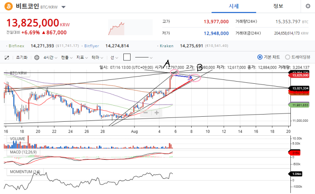Click the VOLUME indicator label

click(x=17, y=139)
